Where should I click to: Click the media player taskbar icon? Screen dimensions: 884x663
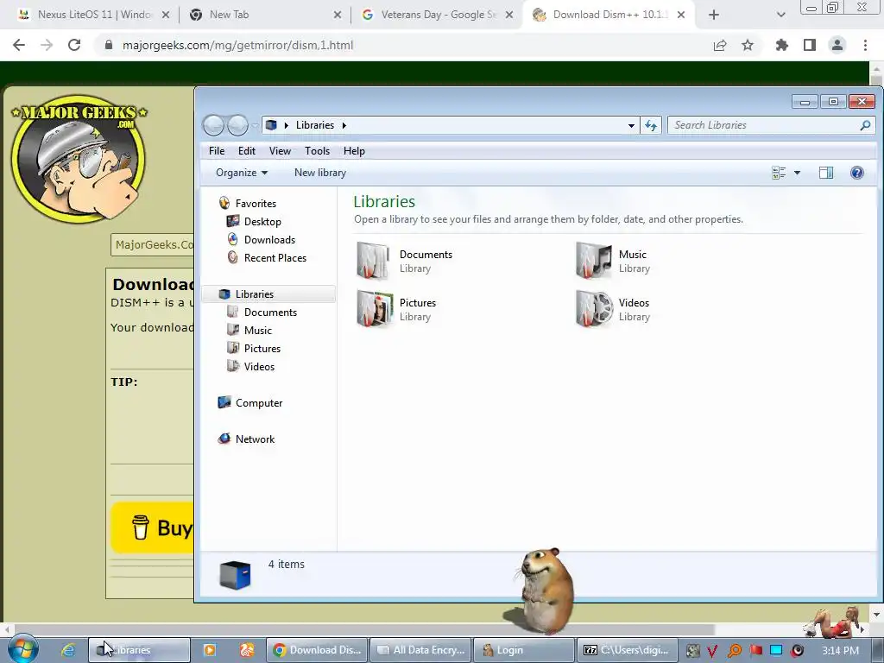[209, 650]
